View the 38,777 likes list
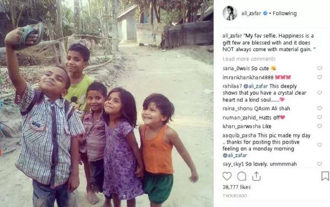The width and height of the screenshot is (330, 207). (x=236, y=187)
